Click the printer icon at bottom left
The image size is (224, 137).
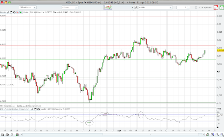7,135
